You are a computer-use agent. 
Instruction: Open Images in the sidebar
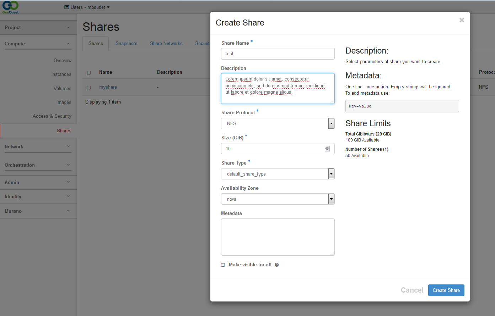(x=64, y=102)
